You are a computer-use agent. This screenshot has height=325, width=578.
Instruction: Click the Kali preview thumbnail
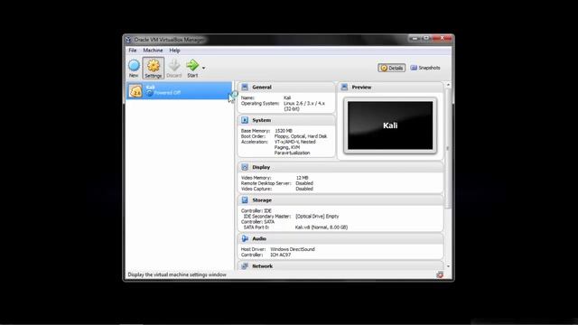[390, 125]
